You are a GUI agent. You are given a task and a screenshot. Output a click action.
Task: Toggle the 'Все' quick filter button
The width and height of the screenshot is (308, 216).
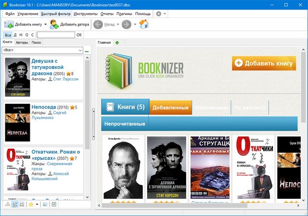click(x=8, y=35)
